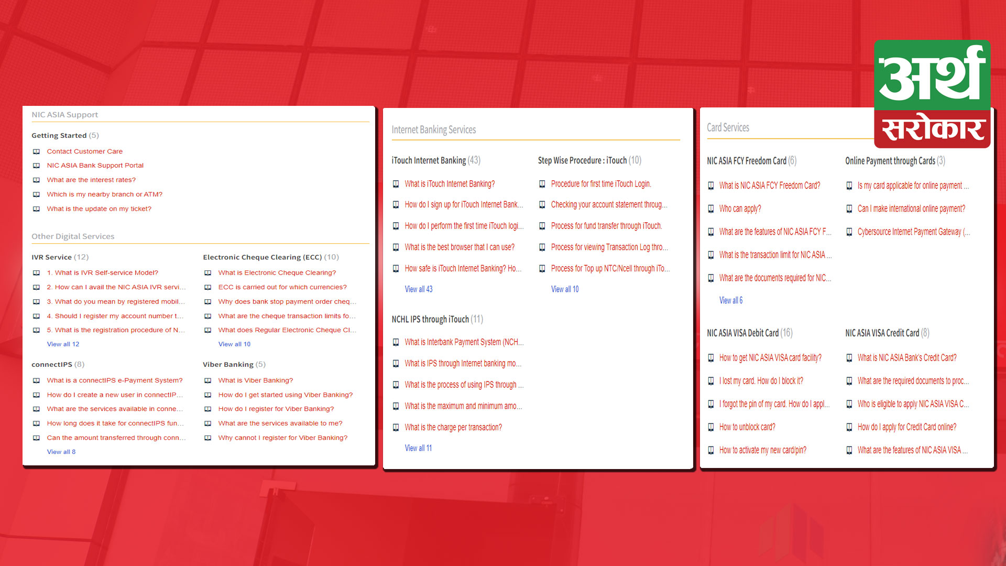Click View all 43 under iTouch Internet Banking

click(x=418, y=289)
